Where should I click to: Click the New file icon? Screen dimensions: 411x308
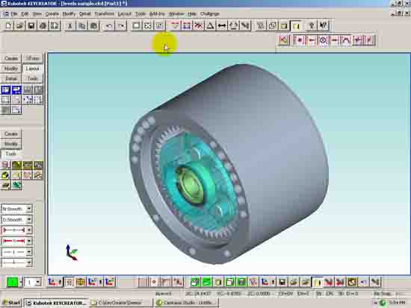(x=8, y=25)
